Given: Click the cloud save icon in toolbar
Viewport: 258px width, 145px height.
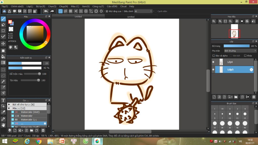Looking at the screenshot, I should tap(4, 11).
